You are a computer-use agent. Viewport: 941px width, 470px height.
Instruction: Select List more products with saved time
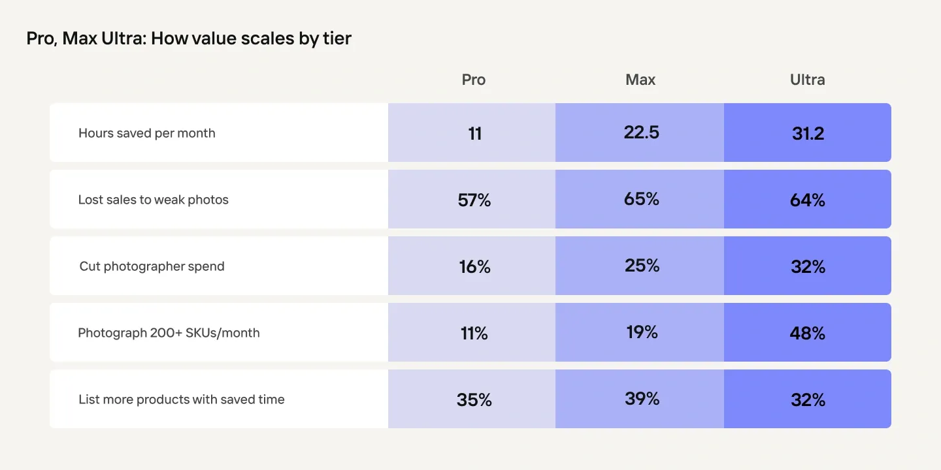tap(182, 399)
